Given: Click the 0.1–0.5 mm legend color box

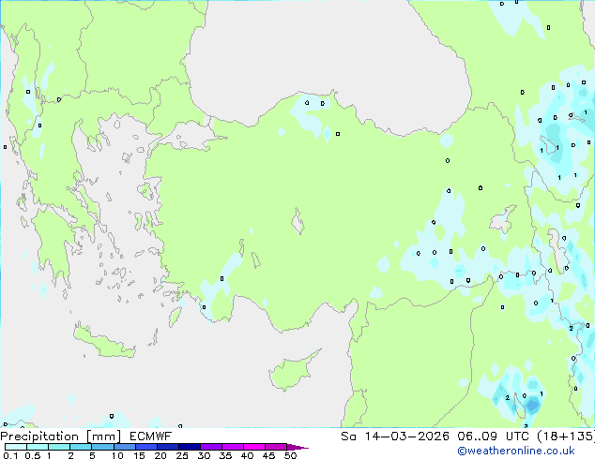Looking at the screenshot, I should [x=16, y=447].
